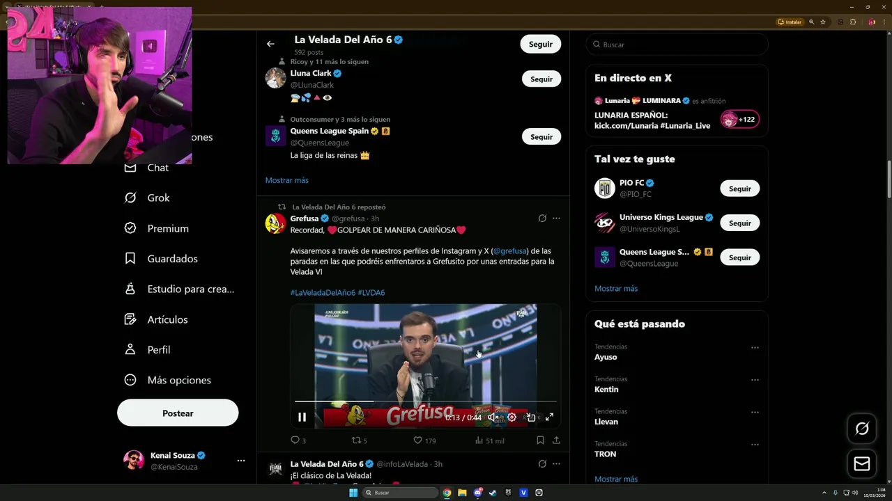This screenshot has height=501, width=892.
Task: Open Guardados bookmarks page
Action: (161, 258)
